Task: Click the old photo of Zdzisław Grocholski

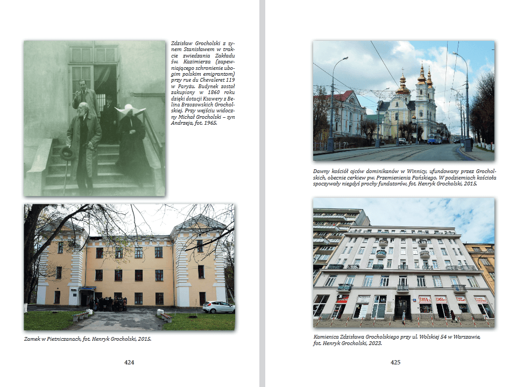Action: click(94, 118)
